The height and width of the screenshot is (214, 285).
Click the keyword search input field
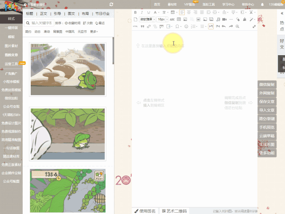coord(41,23)
